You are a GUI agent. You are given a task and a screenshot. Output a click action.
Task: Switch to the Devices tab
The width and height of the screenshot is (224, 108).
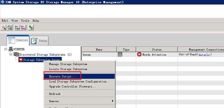click(18, 40)
